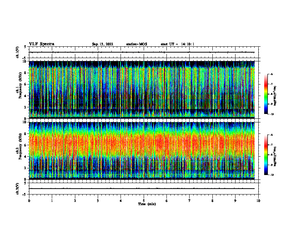Screen dimensions: 291x225
Task: Click the "ch.3(V)" waveform axis label
Action: pos(17,189)
